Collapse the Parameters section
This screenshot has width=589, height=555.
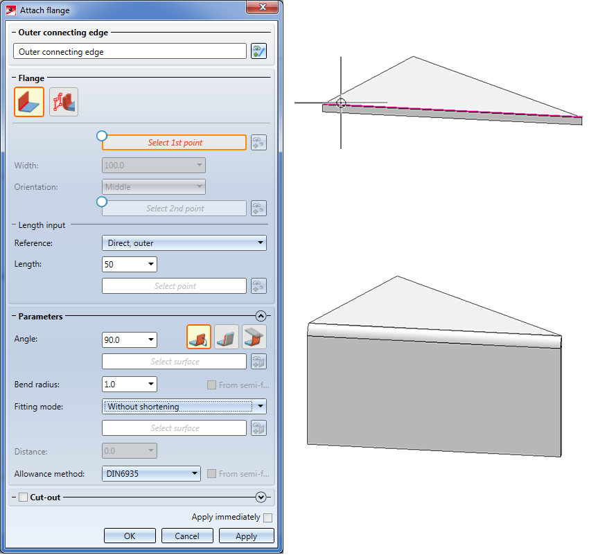[x=261, y=316]
